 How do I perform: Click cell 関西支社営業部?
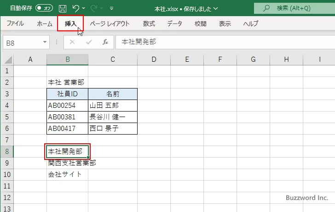pyautogui.click(x=67, y=163)
